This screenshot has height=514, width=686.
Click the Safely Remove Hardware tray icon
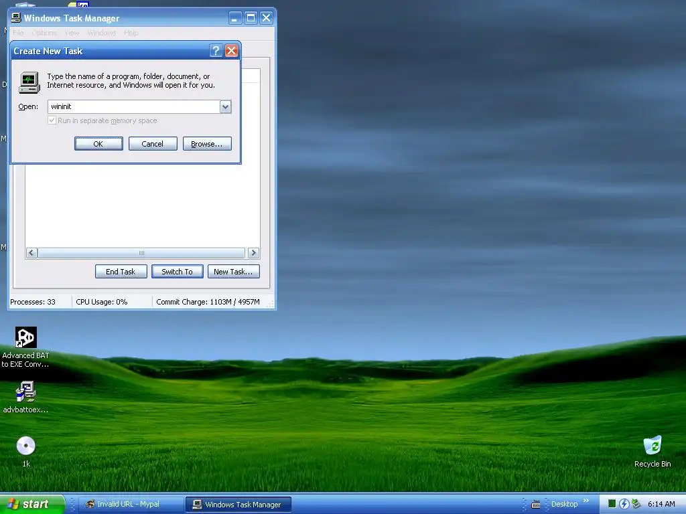[636, 504]
